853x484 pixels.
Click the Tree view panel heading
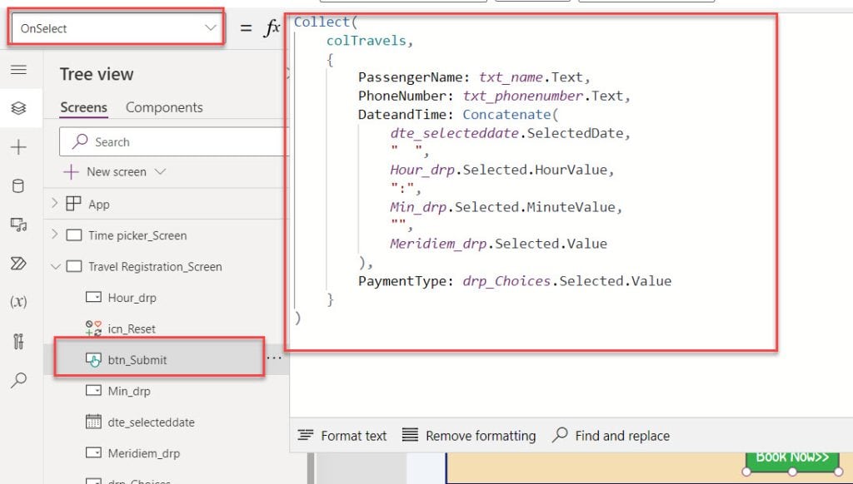pos(97,74)
